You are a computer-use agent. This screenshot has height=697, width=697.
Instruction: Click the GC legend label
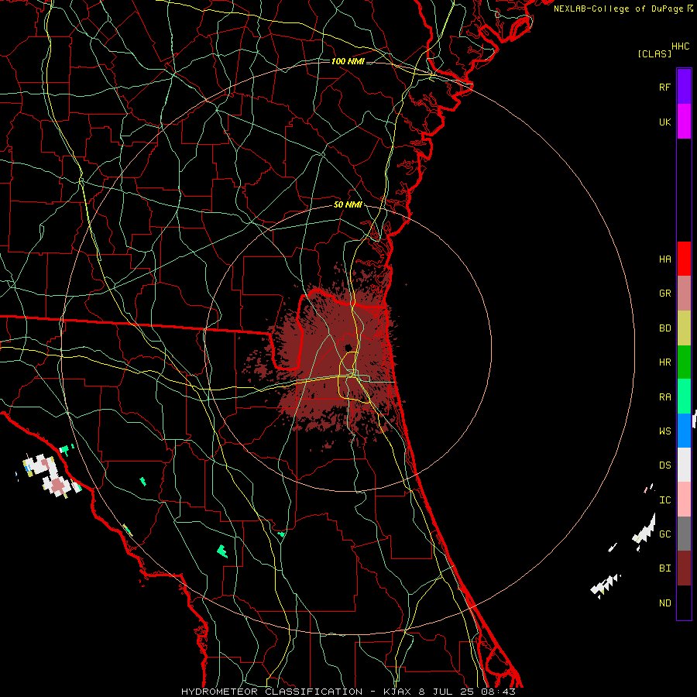(x=664, y=534)
